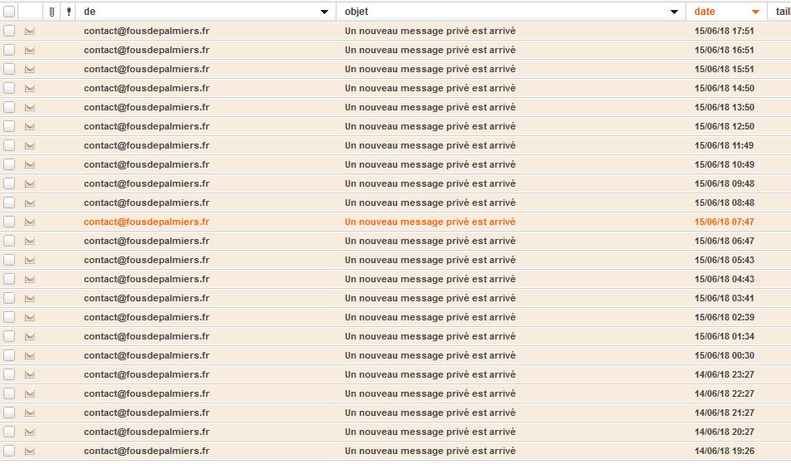Click subject of the 14/06/18 21:27 message

pyautogui.click(x=430, y=413)
